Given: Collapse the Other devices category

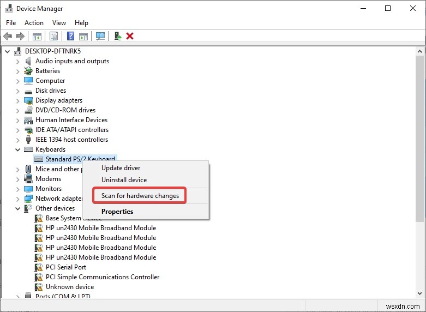Looking at the screenshot, I should 17,208.
